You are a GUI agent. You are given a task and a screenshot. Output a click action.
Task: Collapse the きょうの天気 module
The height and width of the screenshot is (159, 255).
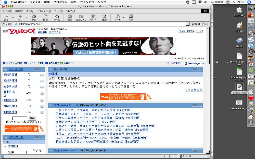[5, 69]
